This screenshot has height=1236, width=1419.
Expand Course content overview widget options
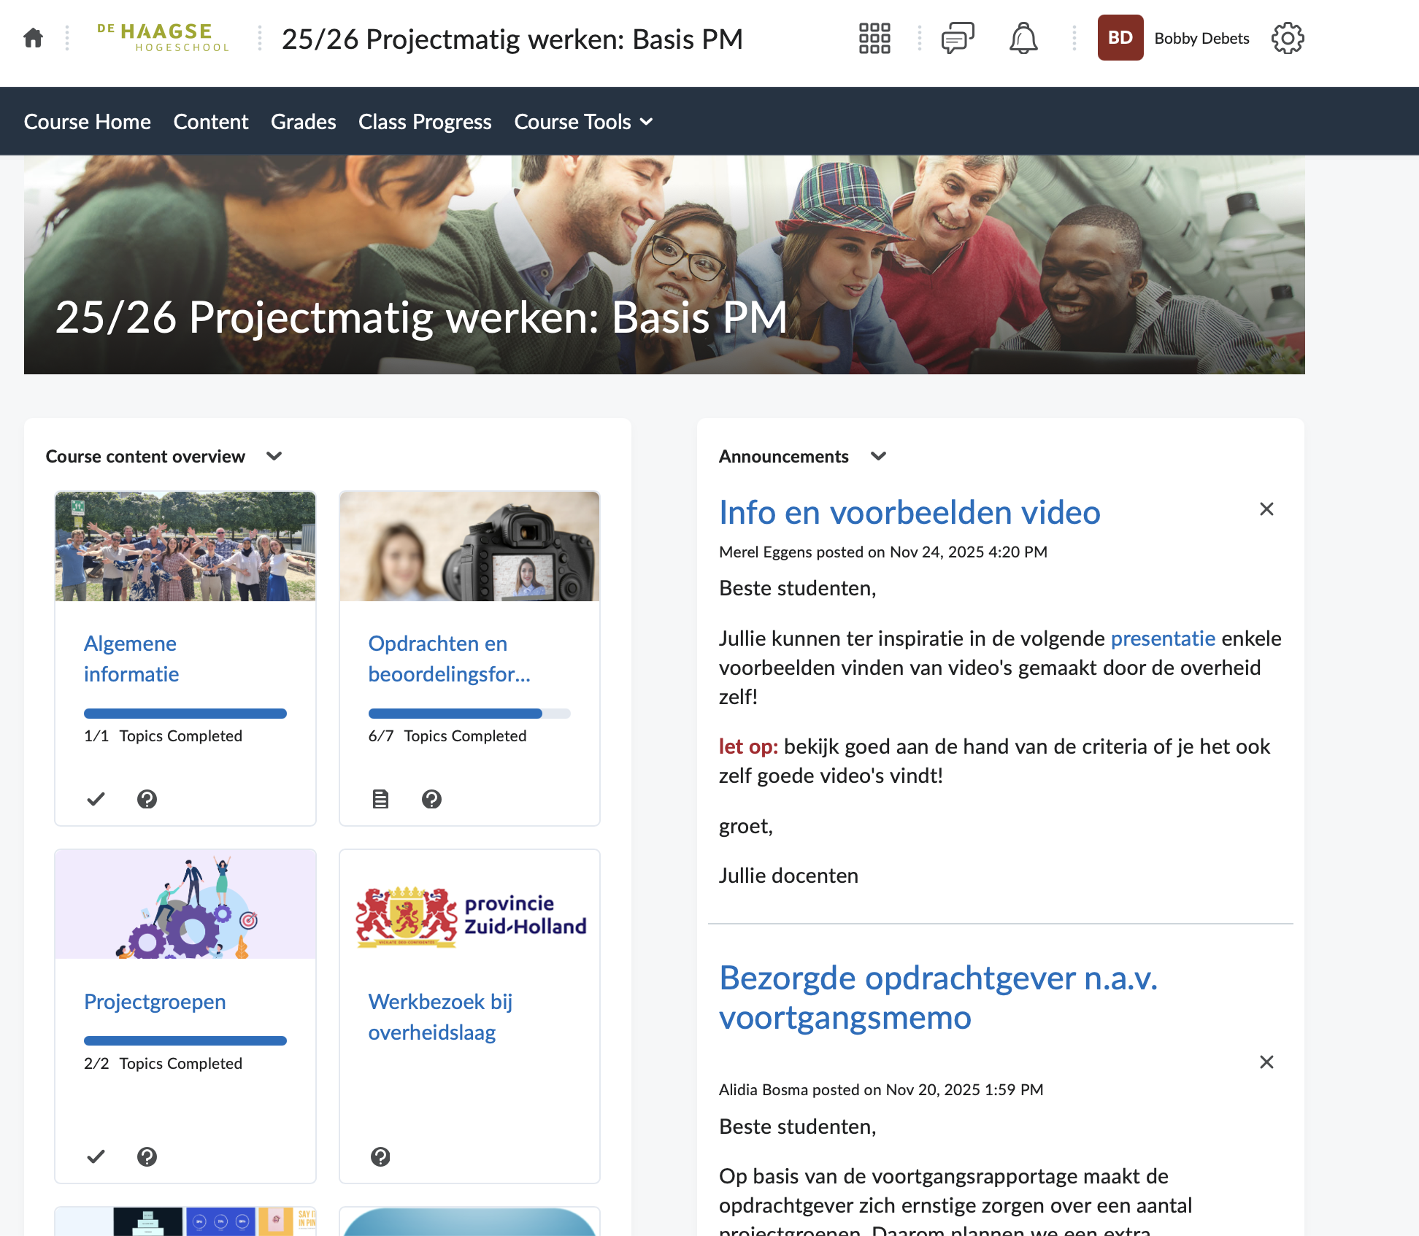(x=274, y=456)
